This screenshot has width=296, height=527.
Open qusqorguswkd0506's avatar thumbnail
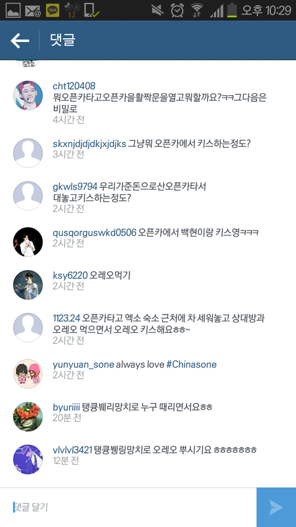(x=28, y=242)
